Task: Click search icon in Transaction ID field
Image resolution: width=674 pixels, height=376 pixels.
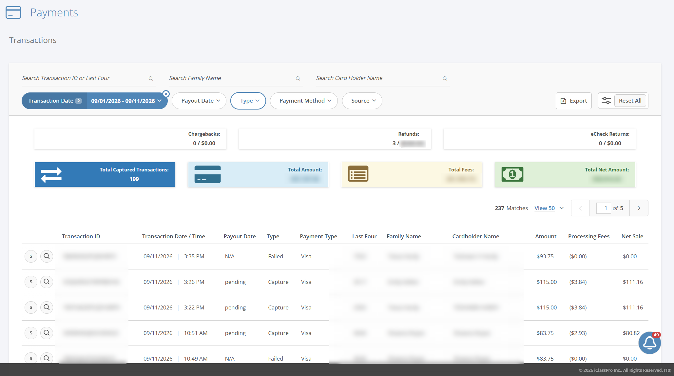Action: (151, 78)
